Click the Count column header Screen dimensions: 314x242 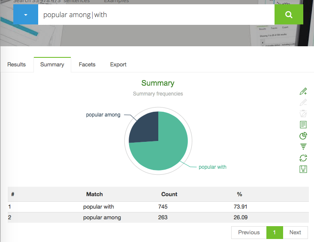(x=169, y=194)
